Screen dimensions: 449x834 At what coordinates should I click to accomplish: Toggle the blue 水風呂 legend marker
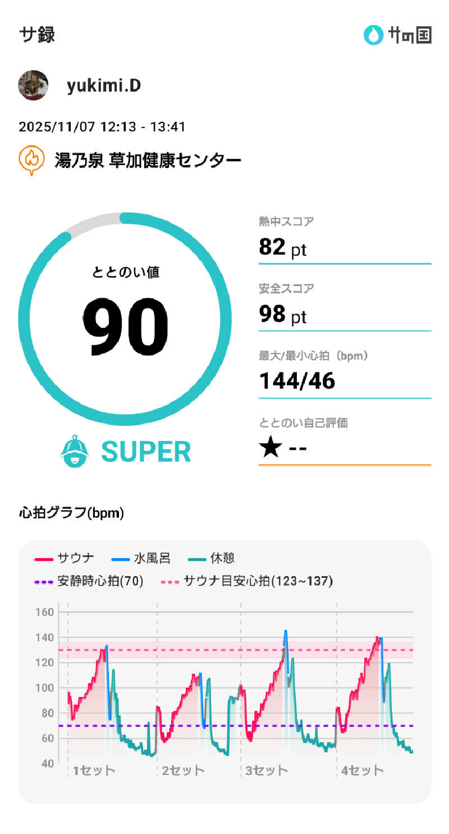click(120, 559)
